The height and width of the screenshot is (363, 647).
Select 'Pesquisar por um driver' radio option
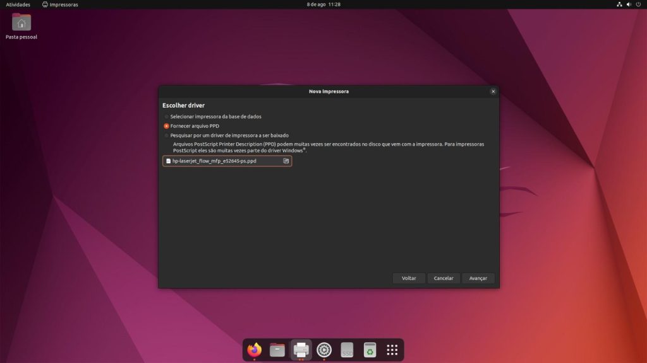(x=167, y=135)
